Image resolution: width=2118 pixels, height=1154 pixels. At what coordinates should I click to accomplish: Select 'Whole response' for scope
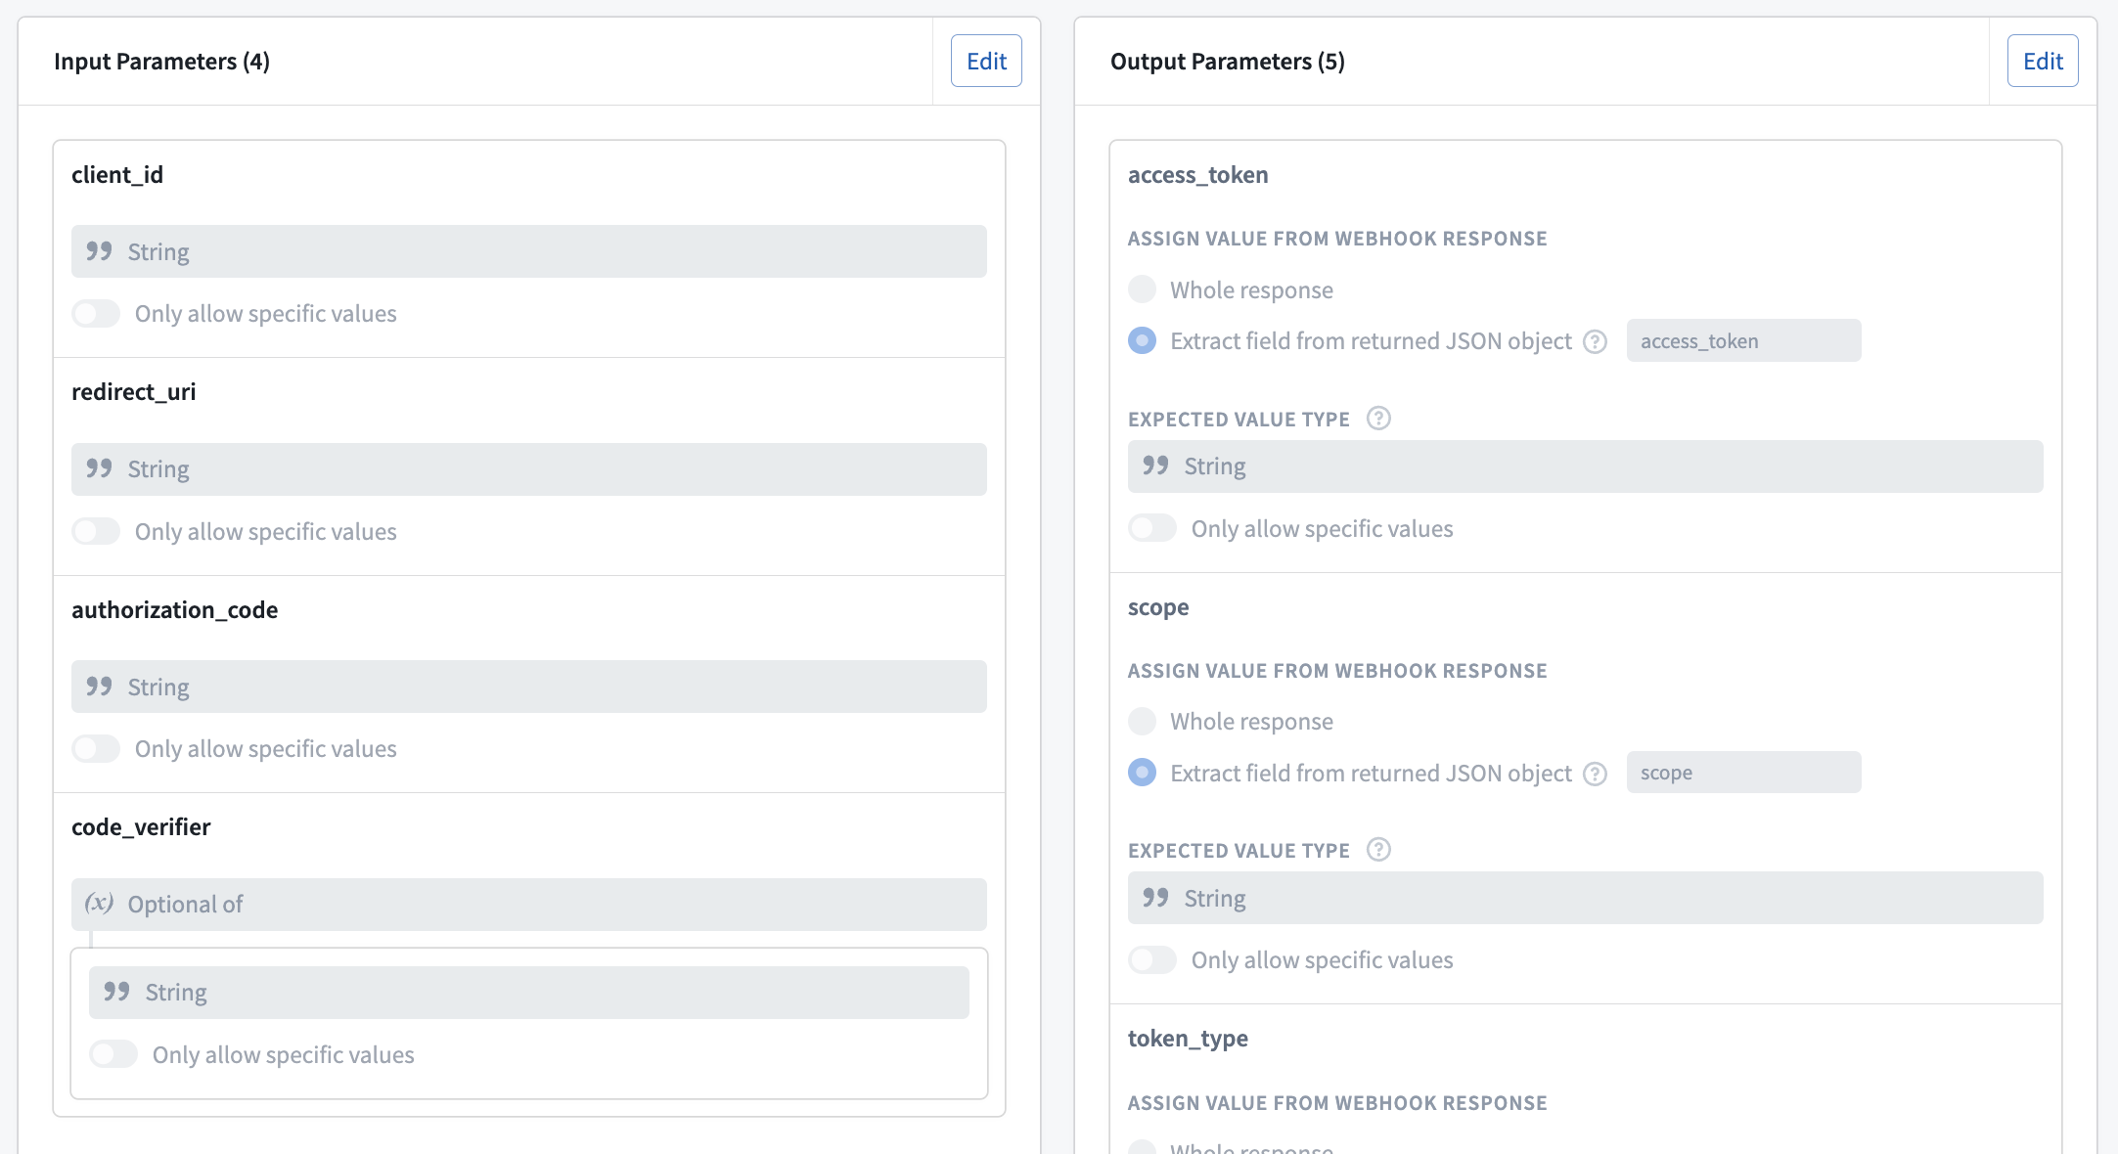1142,722
